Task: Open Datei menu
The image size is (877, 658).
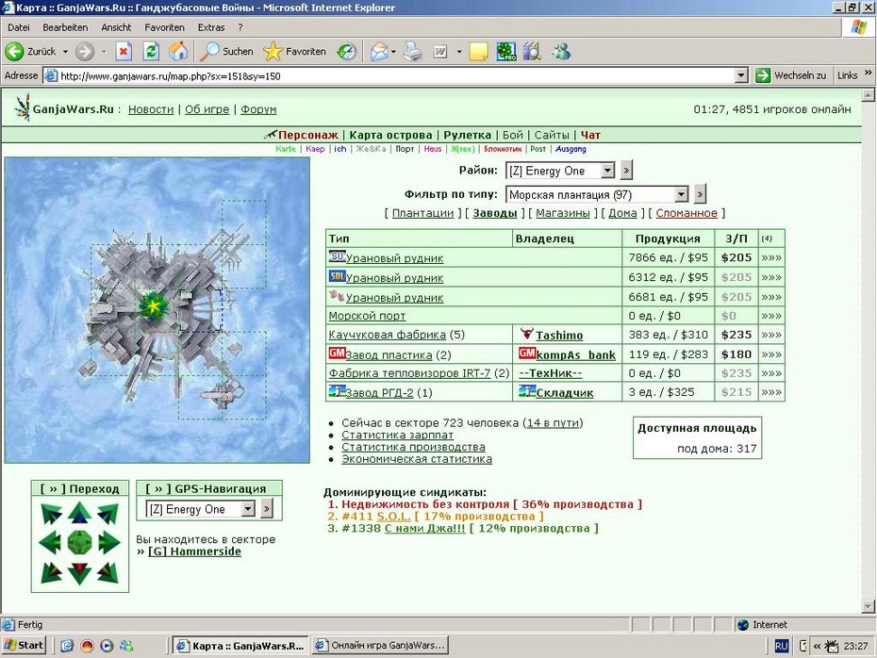Action: pos(19,27)
